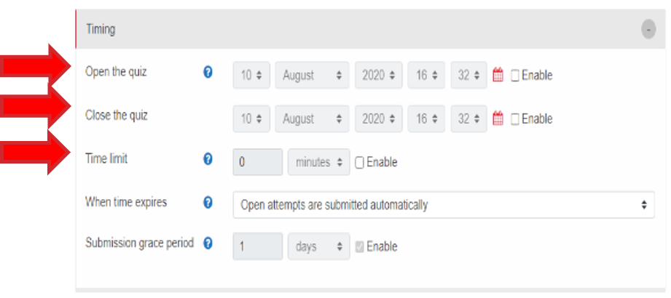Select month dropdown for Open the quiz

point(312,75)
